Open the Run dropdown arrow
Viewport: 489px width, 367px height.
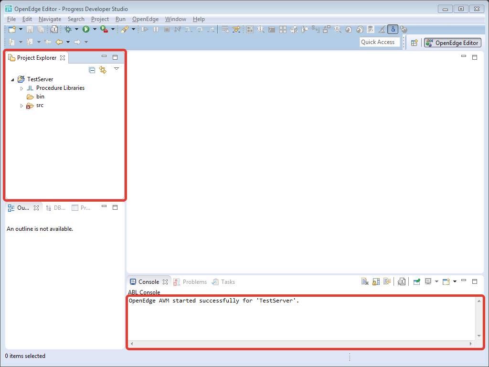[x=95, y=29]
